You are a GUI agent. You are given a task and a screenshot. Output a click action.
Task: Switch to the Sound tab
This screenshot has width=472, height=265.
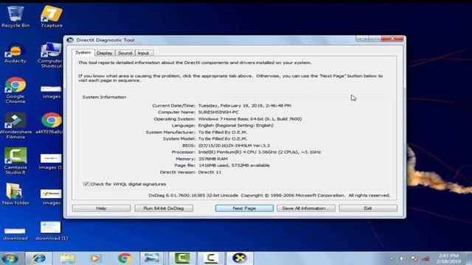pyautogui.click(x=125, y=53)
